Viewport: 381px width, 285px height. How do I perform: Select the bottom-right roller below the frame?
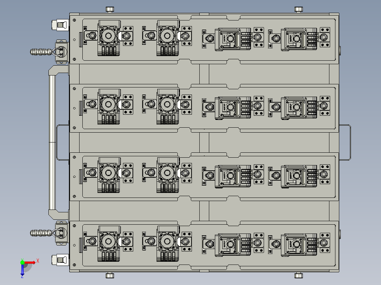[299, 275]
